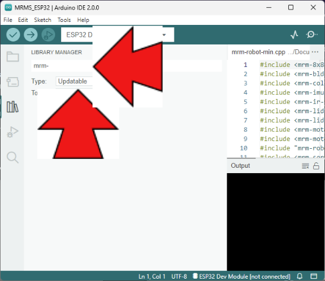Click the Verify checkmark button

click(x=13, y=34)
